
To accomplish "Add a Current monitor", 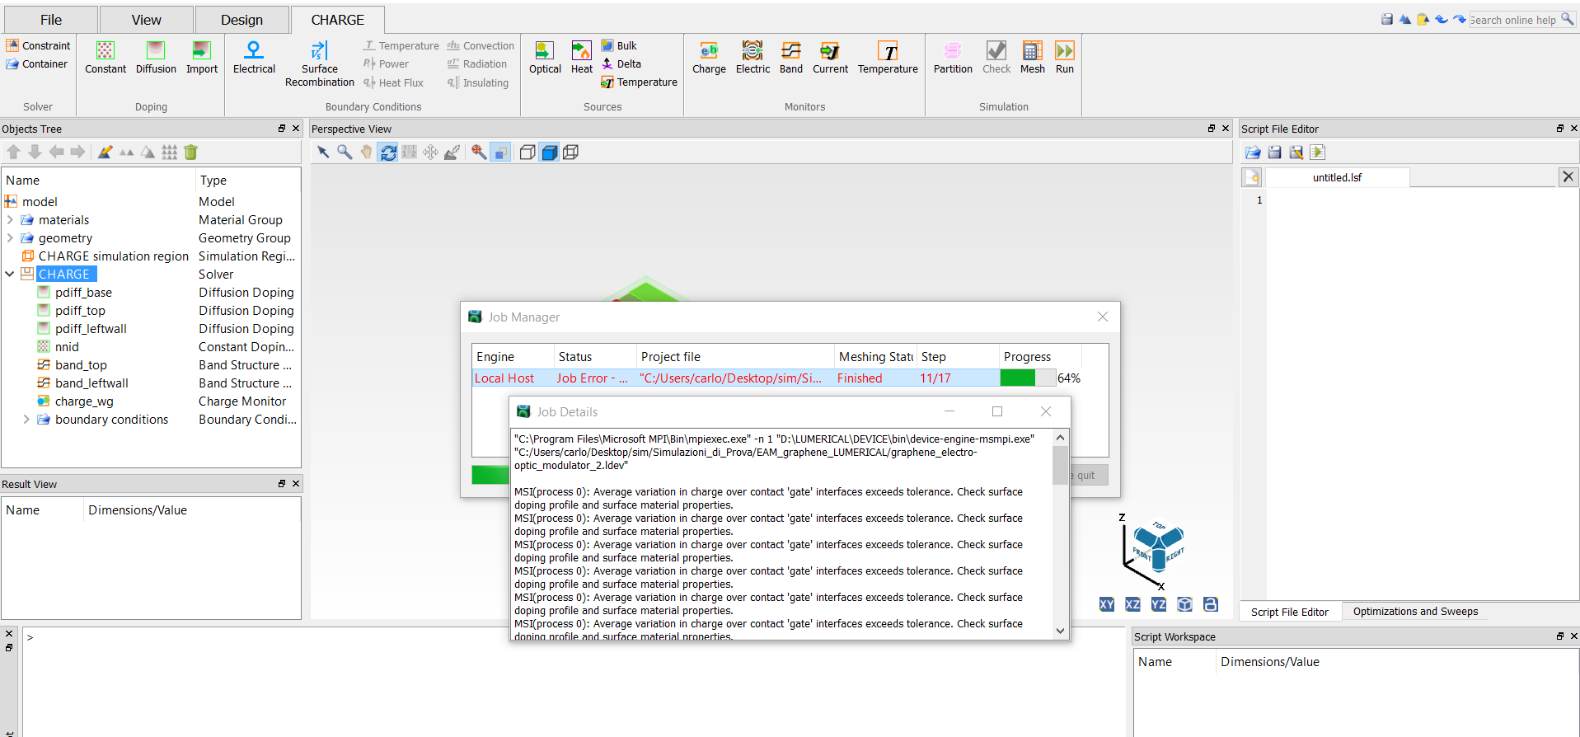I will 830,58.
